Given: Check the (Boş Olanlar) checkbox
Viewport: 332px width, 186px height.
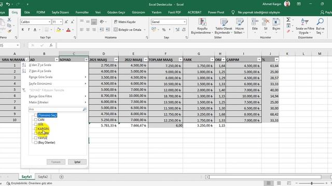Looking at the screenshot, I should 36,143.
